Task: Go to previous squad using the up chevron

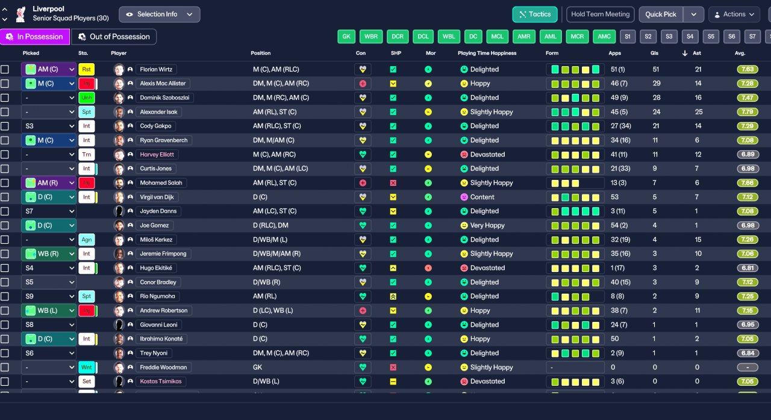Action: [5, 10]
